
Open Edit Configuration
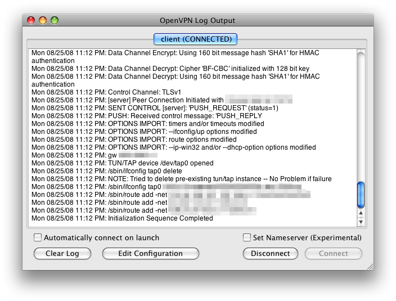tap(151, 254)
